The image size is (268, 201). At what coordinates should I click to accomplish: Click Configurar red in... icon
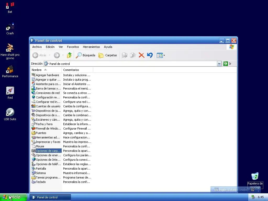coord(33,102)
